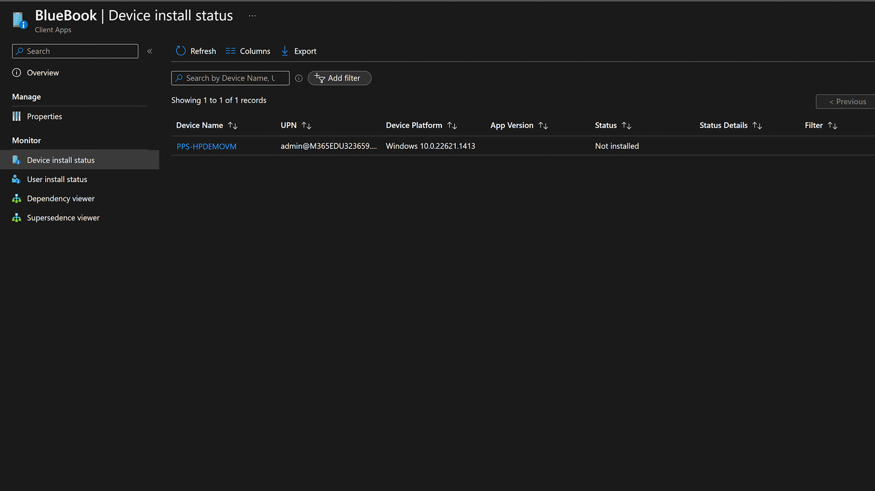Click the funnel icon in Add filter
Viewport: 875px width, 491px height.
coord(320,78)
